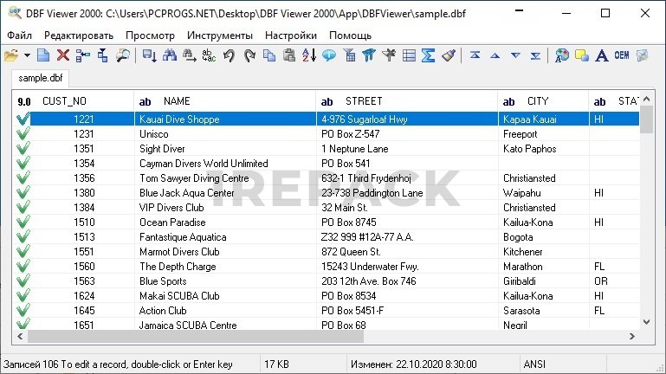Click the vertical scrollbar on the right
This screenshot has height=374, width=666.
click(646, 216)
